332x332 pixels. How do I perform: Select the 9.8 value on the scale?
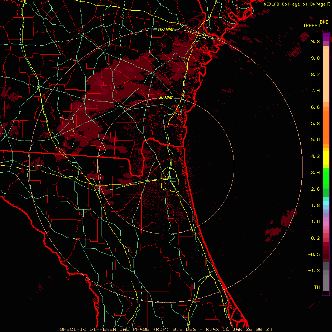click(315, 42)
